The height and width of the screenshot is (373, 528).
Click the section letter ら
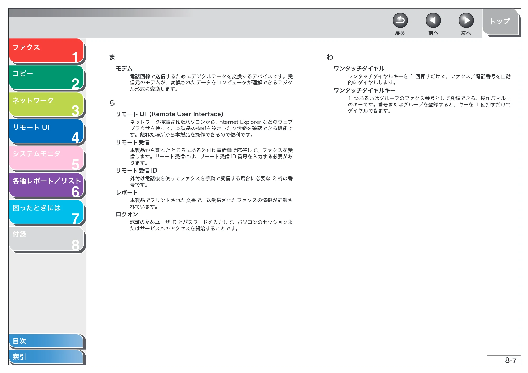coord(112,103)
